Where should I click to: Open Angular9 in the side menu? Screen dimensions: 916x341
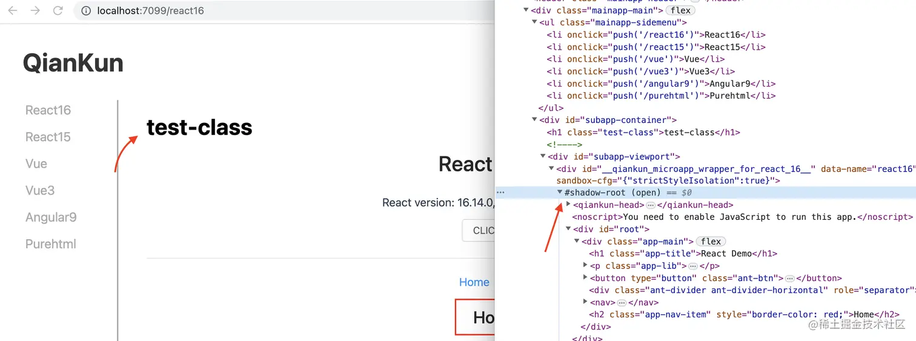51,217
